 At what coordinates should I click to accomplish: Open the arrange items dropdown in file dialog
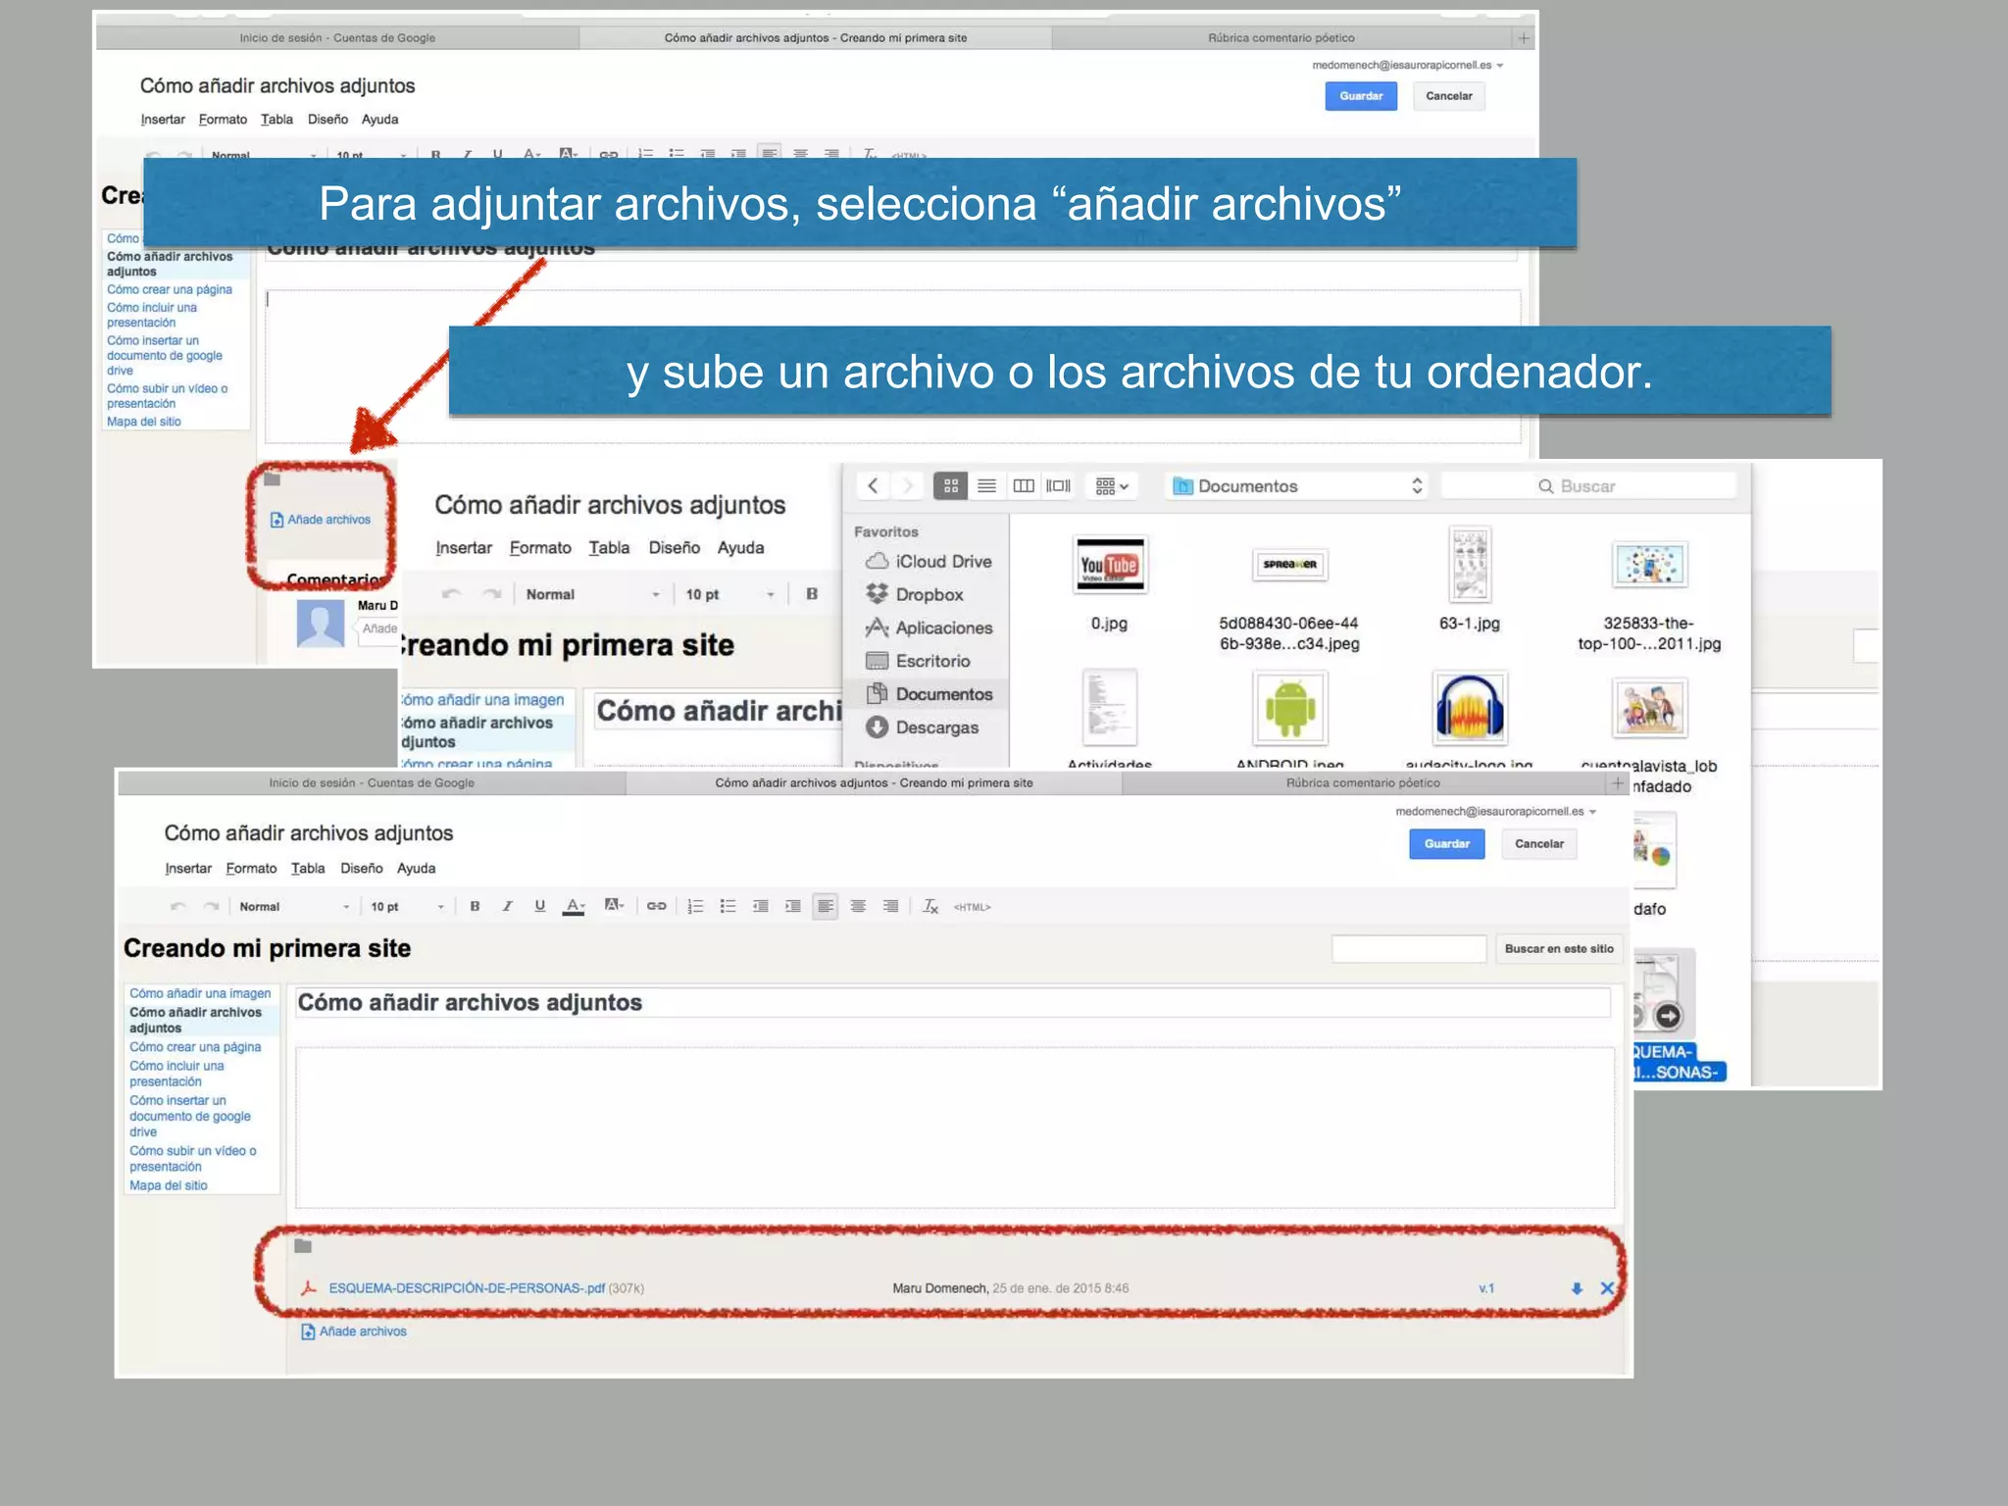tap(1112, 485)
